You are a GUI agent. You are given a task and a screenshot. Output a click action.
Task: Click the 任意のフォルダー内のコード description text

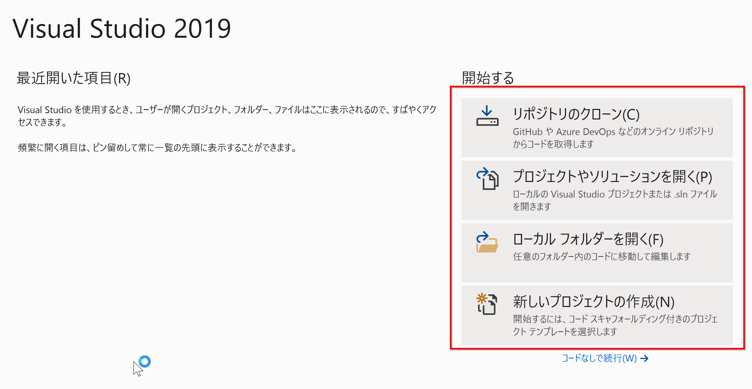pos(602,256)
